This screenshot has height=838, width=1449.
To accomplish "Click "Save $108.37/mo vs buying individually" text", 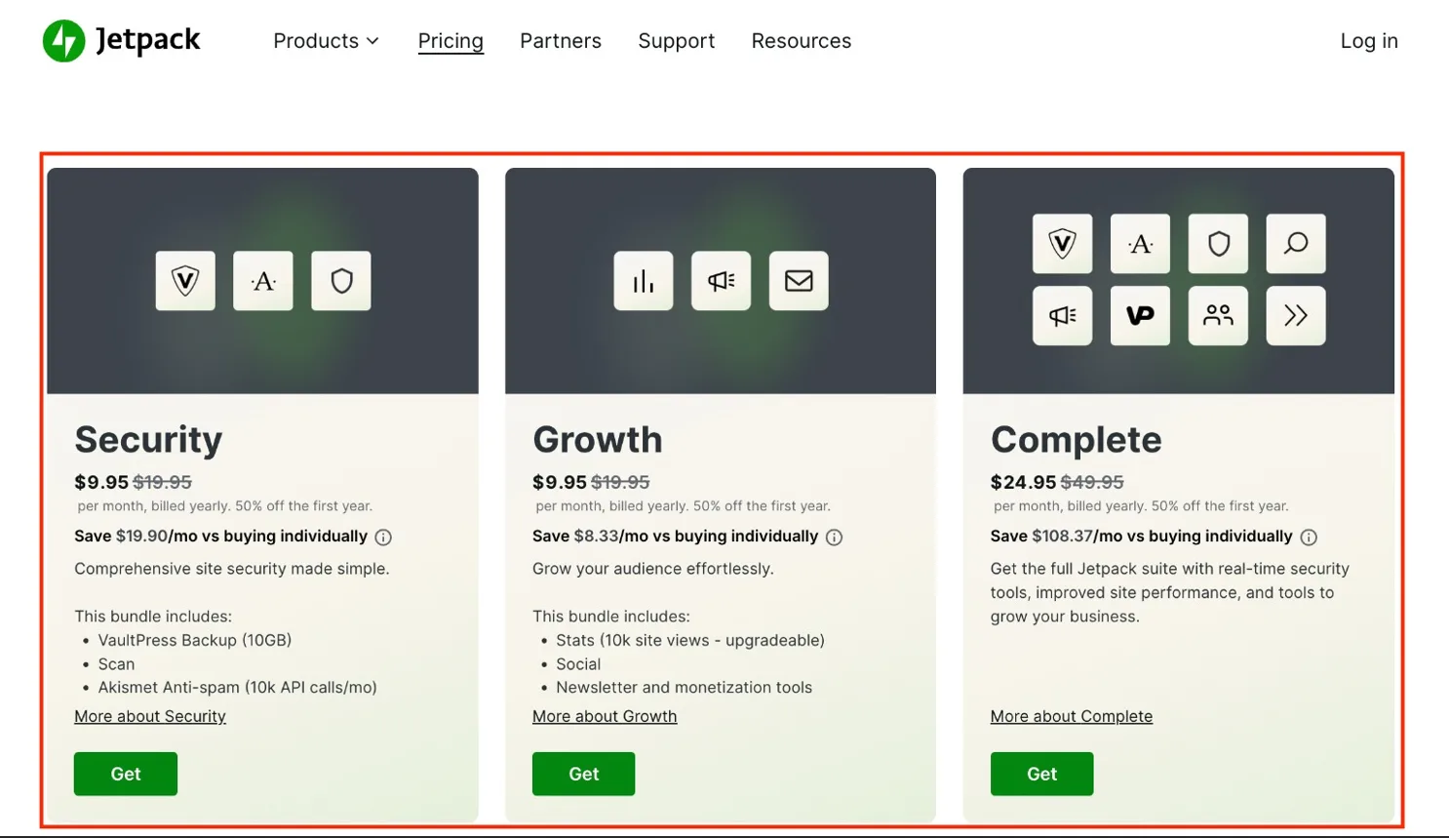I will (1142, 537).
